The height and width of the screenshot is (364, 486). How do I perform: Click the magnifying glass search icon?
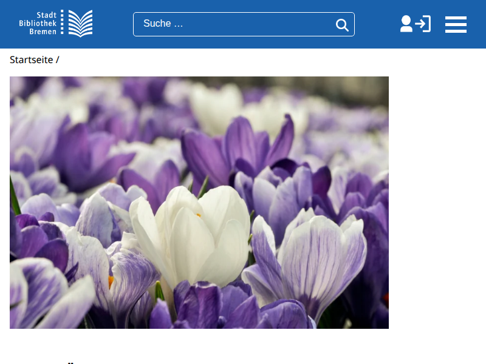coord(342,25)
